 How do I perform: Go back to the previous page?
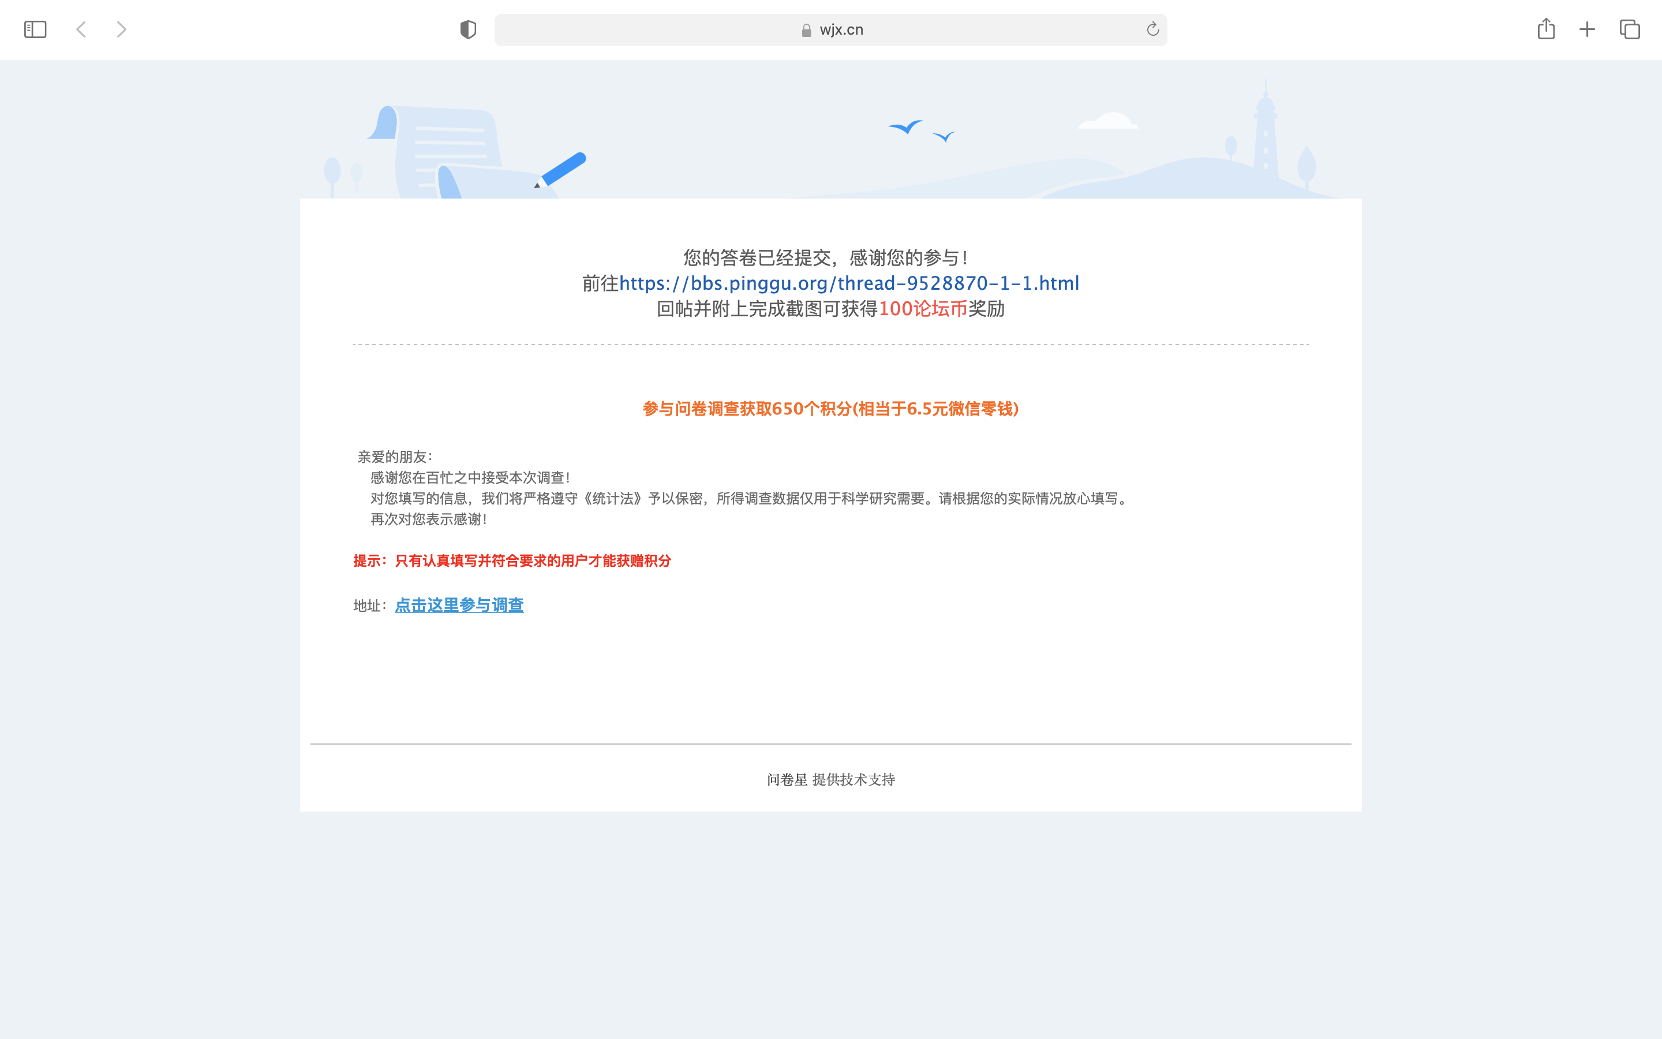[x=81, y=29]
